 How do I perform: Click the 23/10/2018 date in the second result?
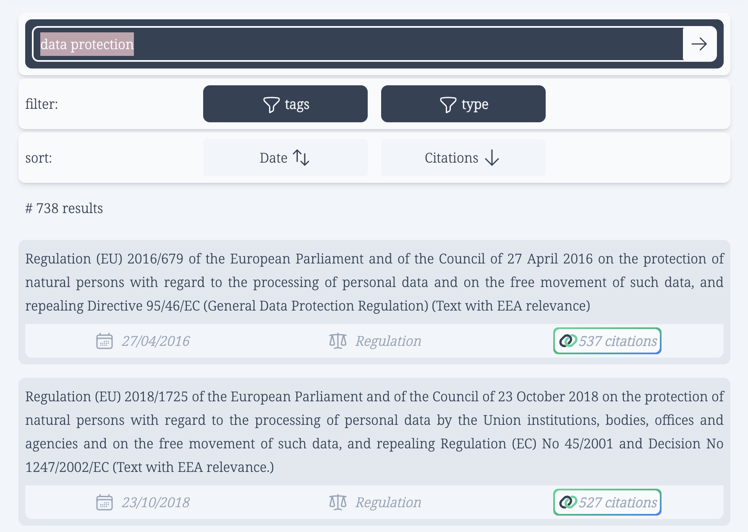[x=156, y=502]
